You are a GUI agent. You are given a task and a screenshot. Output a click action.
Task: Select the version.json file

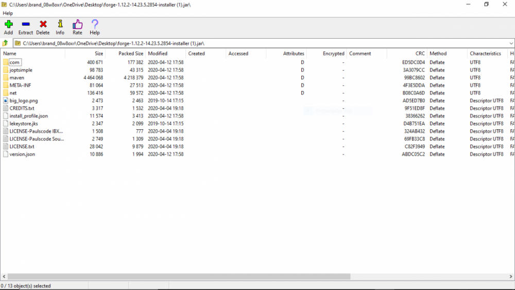click(22, 154)
